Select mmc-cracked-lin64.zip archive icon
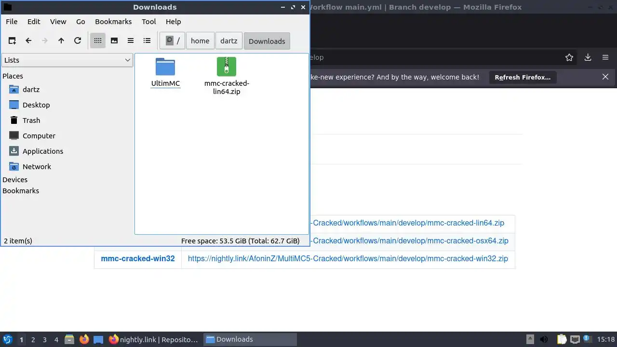 point(227,67)
